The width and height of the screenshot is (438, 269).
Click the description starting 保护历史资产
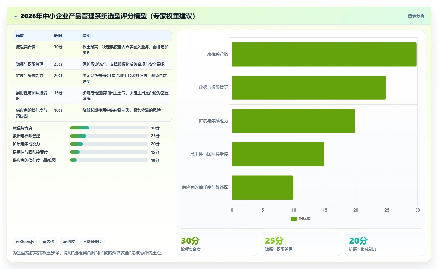coord(123,64)
